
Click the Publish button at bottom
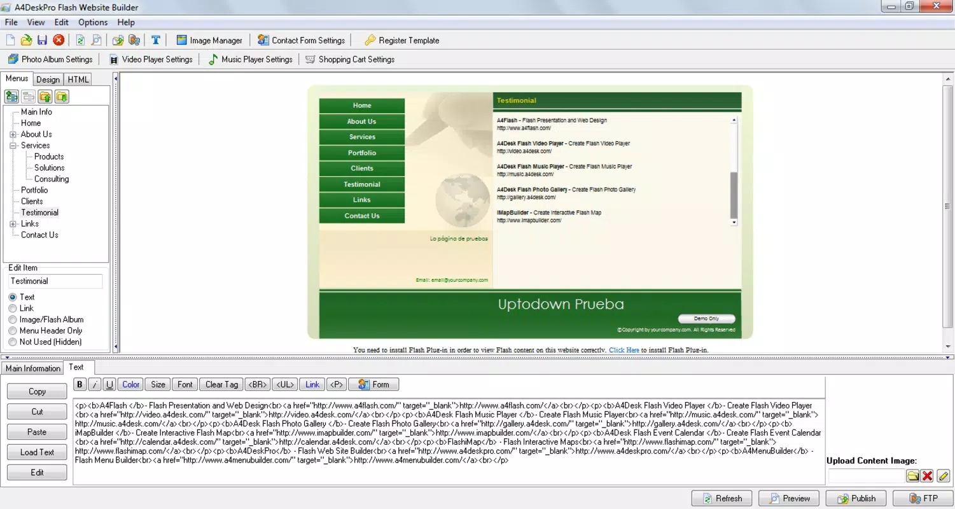[856, 498]
